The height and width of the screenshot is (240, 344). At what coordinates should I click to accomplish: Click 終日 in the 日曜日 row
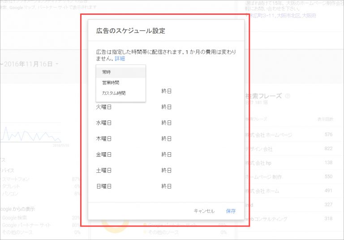click(x=167, y=186)
